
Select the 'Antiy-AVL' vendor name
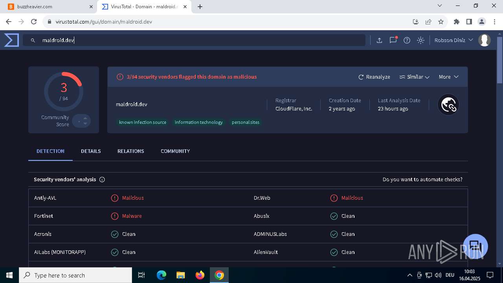(45, 198)
